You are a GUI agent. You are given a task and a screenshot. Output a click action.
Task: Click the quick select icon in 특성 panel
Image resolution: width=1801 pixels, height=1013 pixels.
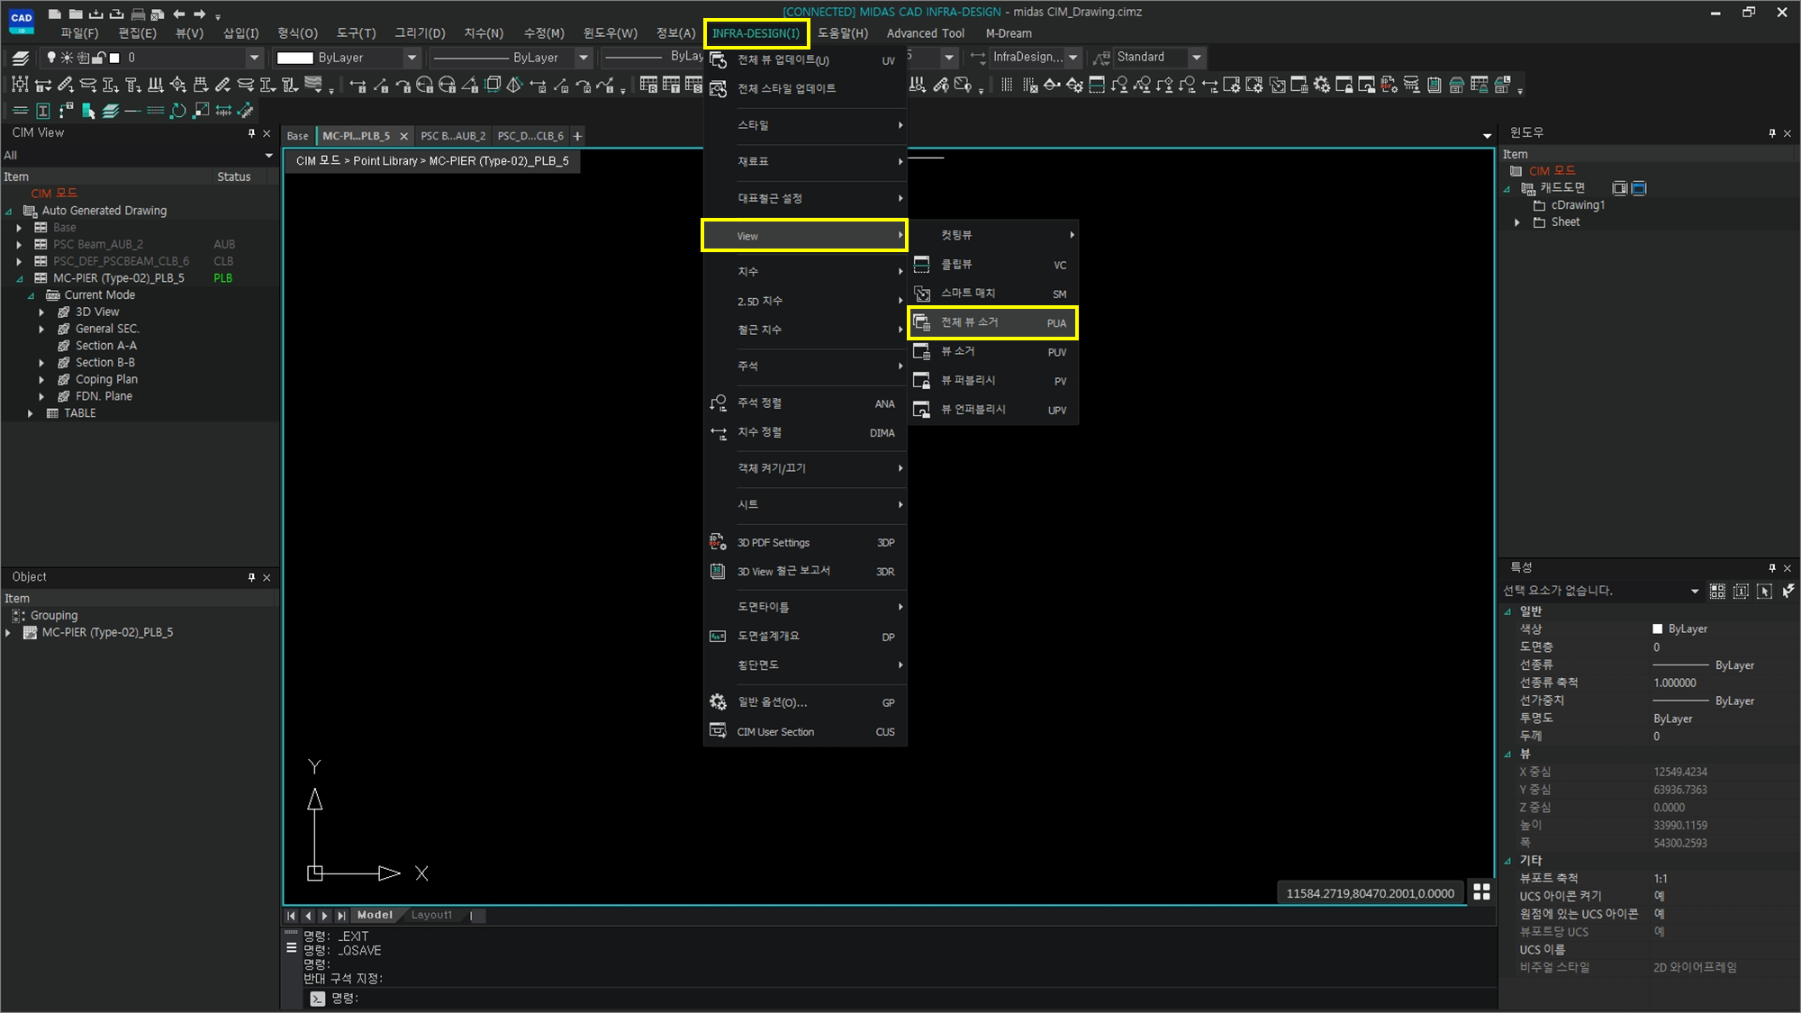1787,591
